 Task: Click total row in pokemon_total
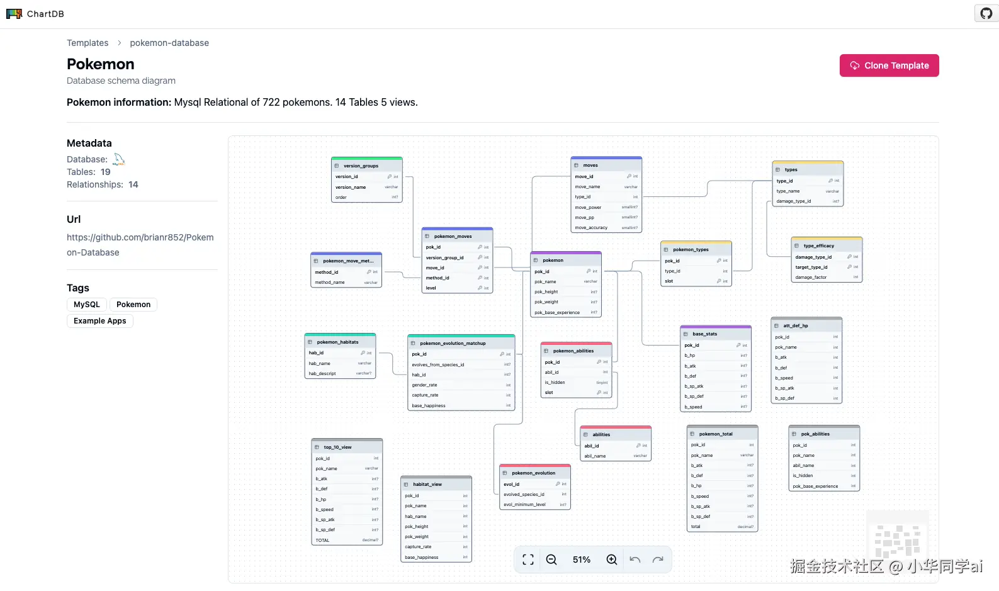722,527
